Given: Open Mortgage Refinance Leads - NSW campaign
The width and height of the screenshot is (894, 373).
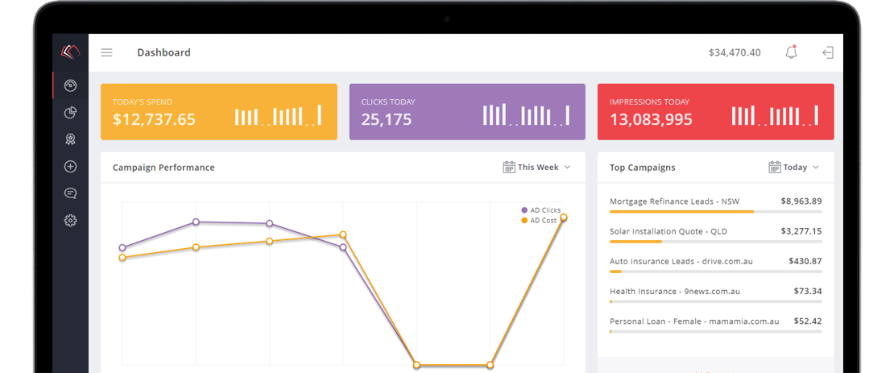Looking at the screenshot, I should pyautogui.click(x=674, y=201).
